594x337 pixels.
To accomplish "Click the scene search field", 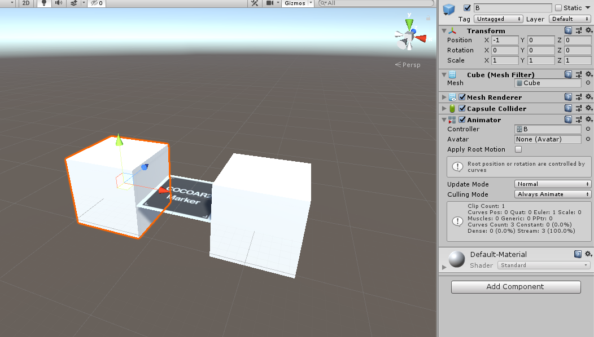I will 376,3.
